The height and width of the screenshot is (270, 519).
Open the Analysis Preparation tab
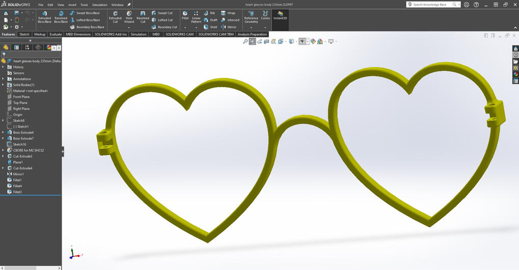[x=252, y=34]
